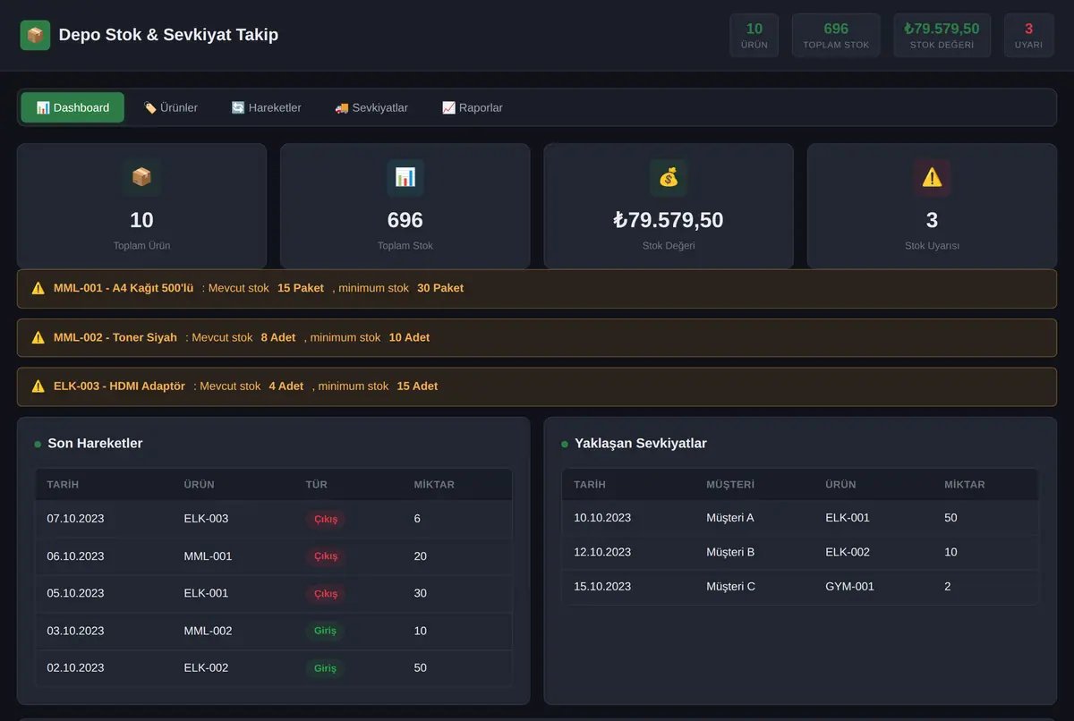Click the alert text MML-001 - A4 Kağıt 500'lü

(x=124, y=288)
